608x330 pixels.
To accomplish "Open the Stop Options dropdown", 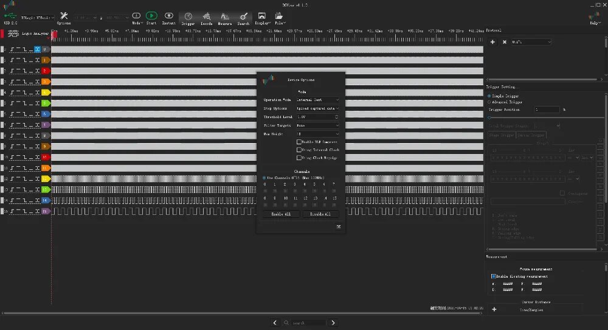I will (x=317, y=108).
